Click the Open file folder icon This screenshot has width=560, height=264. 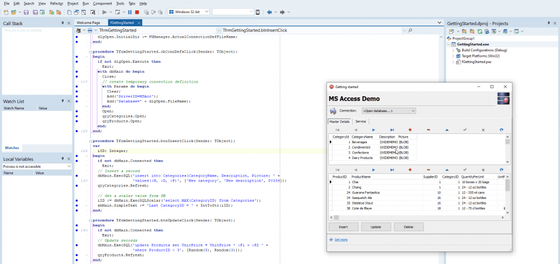pyautogui.click(x=14, y=12)
